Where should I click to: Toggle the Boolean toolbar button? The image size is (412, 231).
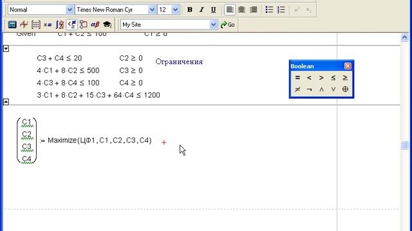(x=71, y=24)
